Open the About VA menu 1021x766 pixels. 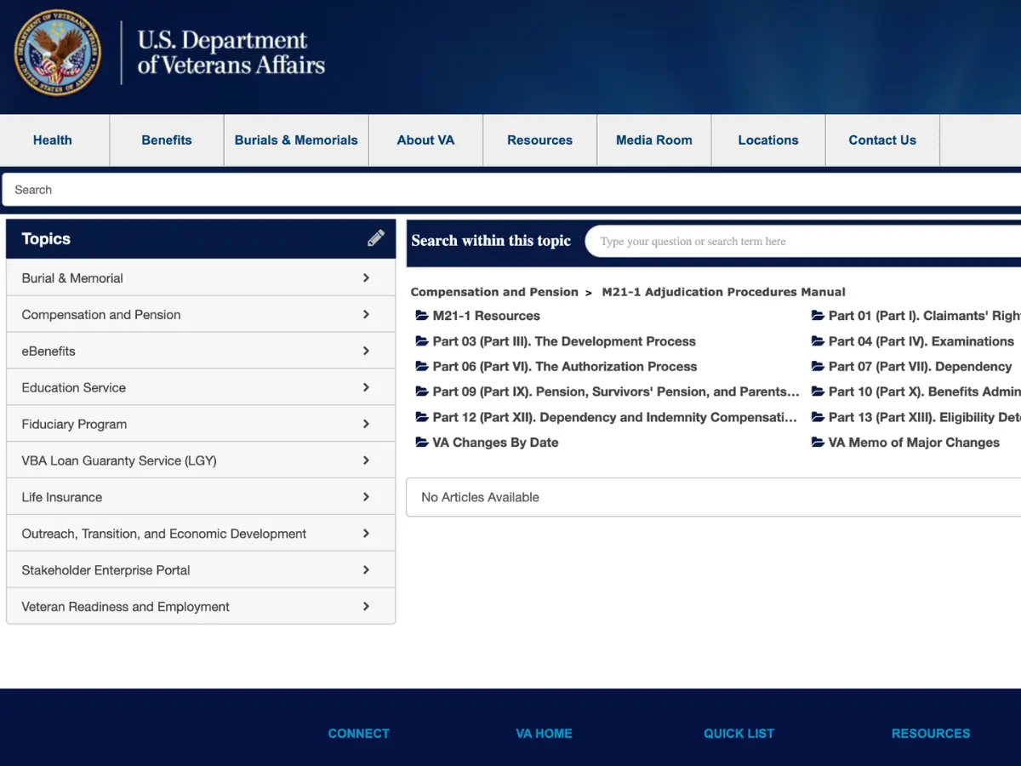pyautogui.click(x=425, y=140)
